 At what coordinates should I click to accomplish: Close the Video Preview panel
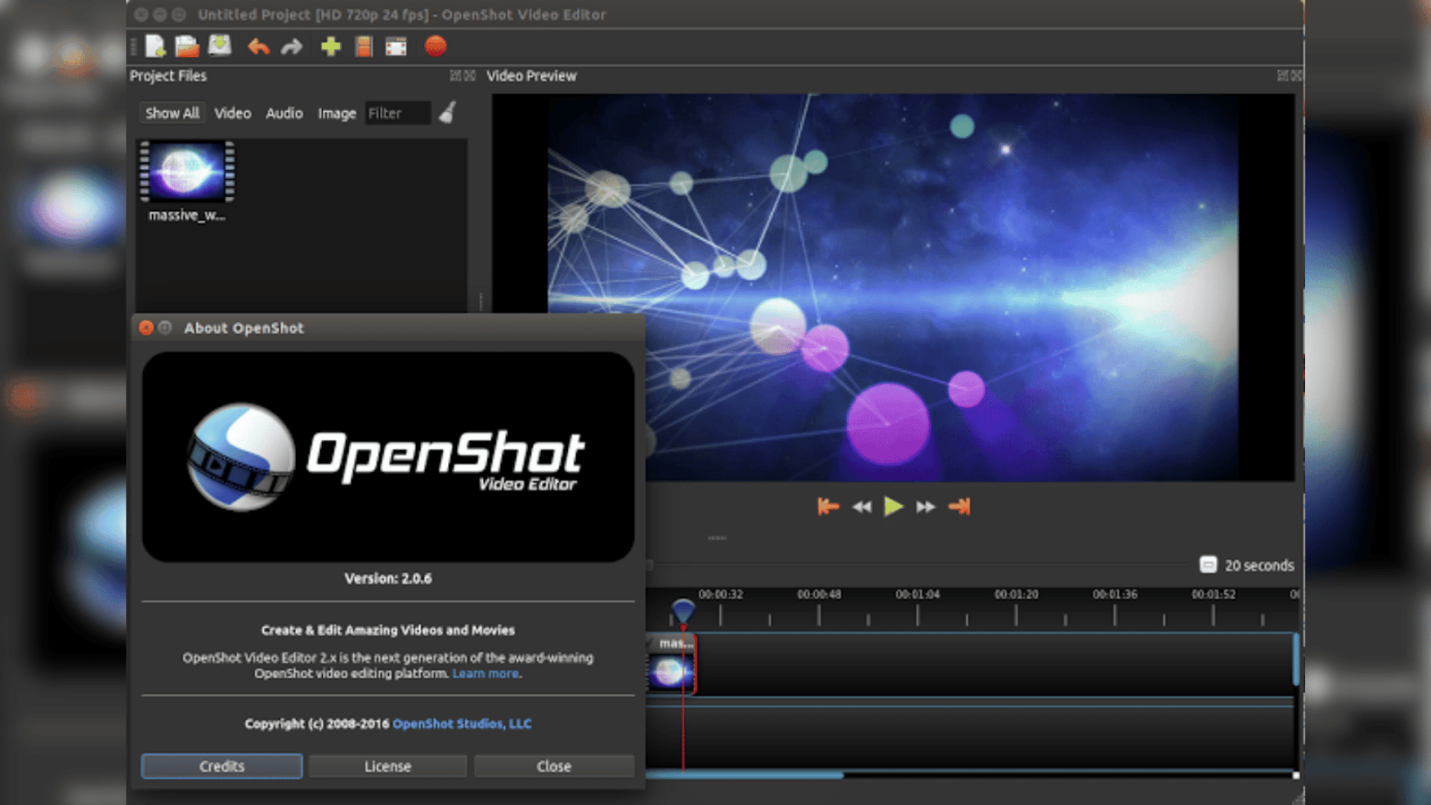1296,76
